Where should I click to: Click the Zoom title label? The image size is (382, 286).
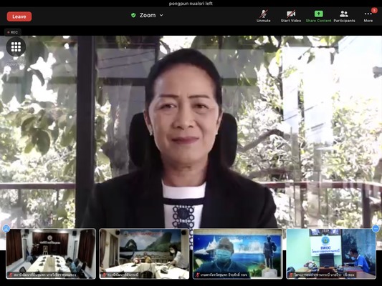[x=148, y=15]
